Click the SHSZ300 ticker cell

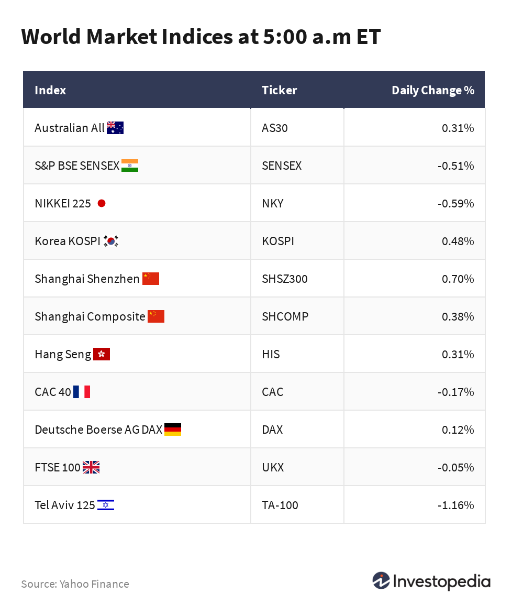(x=285, y=279)
